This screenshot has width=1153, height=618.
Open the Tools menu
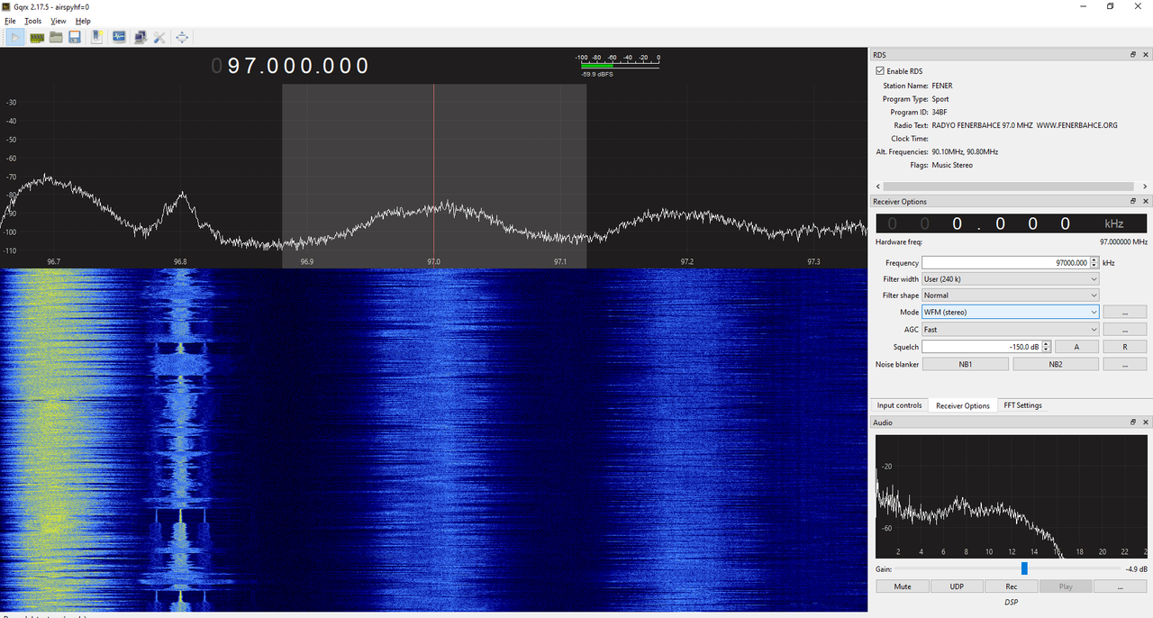tap(32, 21)
